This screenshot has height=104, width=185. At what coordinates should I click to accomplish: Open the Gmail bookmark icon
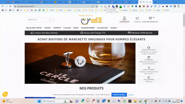32,10
